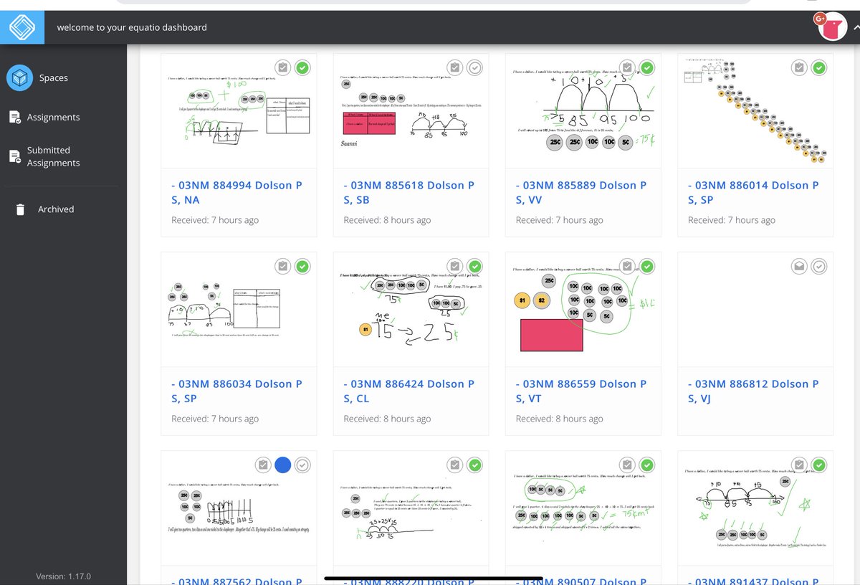Viewport: 860px width, 585px height.
Task: Click clipboard icon on 890507 card
Action: click(627, 465)
